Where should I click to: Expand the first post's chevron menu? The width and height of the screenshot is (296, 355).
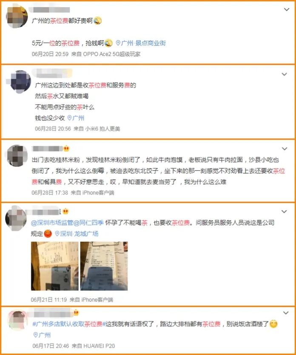tap(287, 9)
